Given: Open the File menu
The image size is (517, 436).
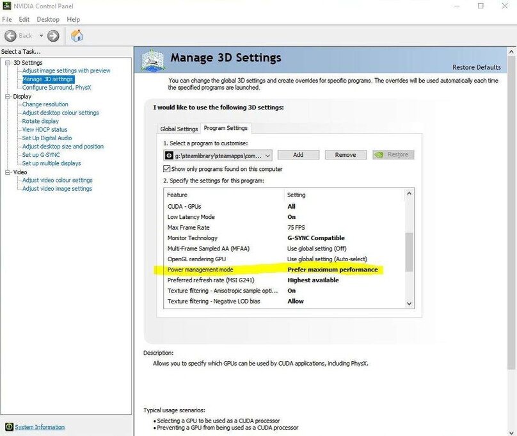Looking at the screenshot, I should click(x=6, y=19).
